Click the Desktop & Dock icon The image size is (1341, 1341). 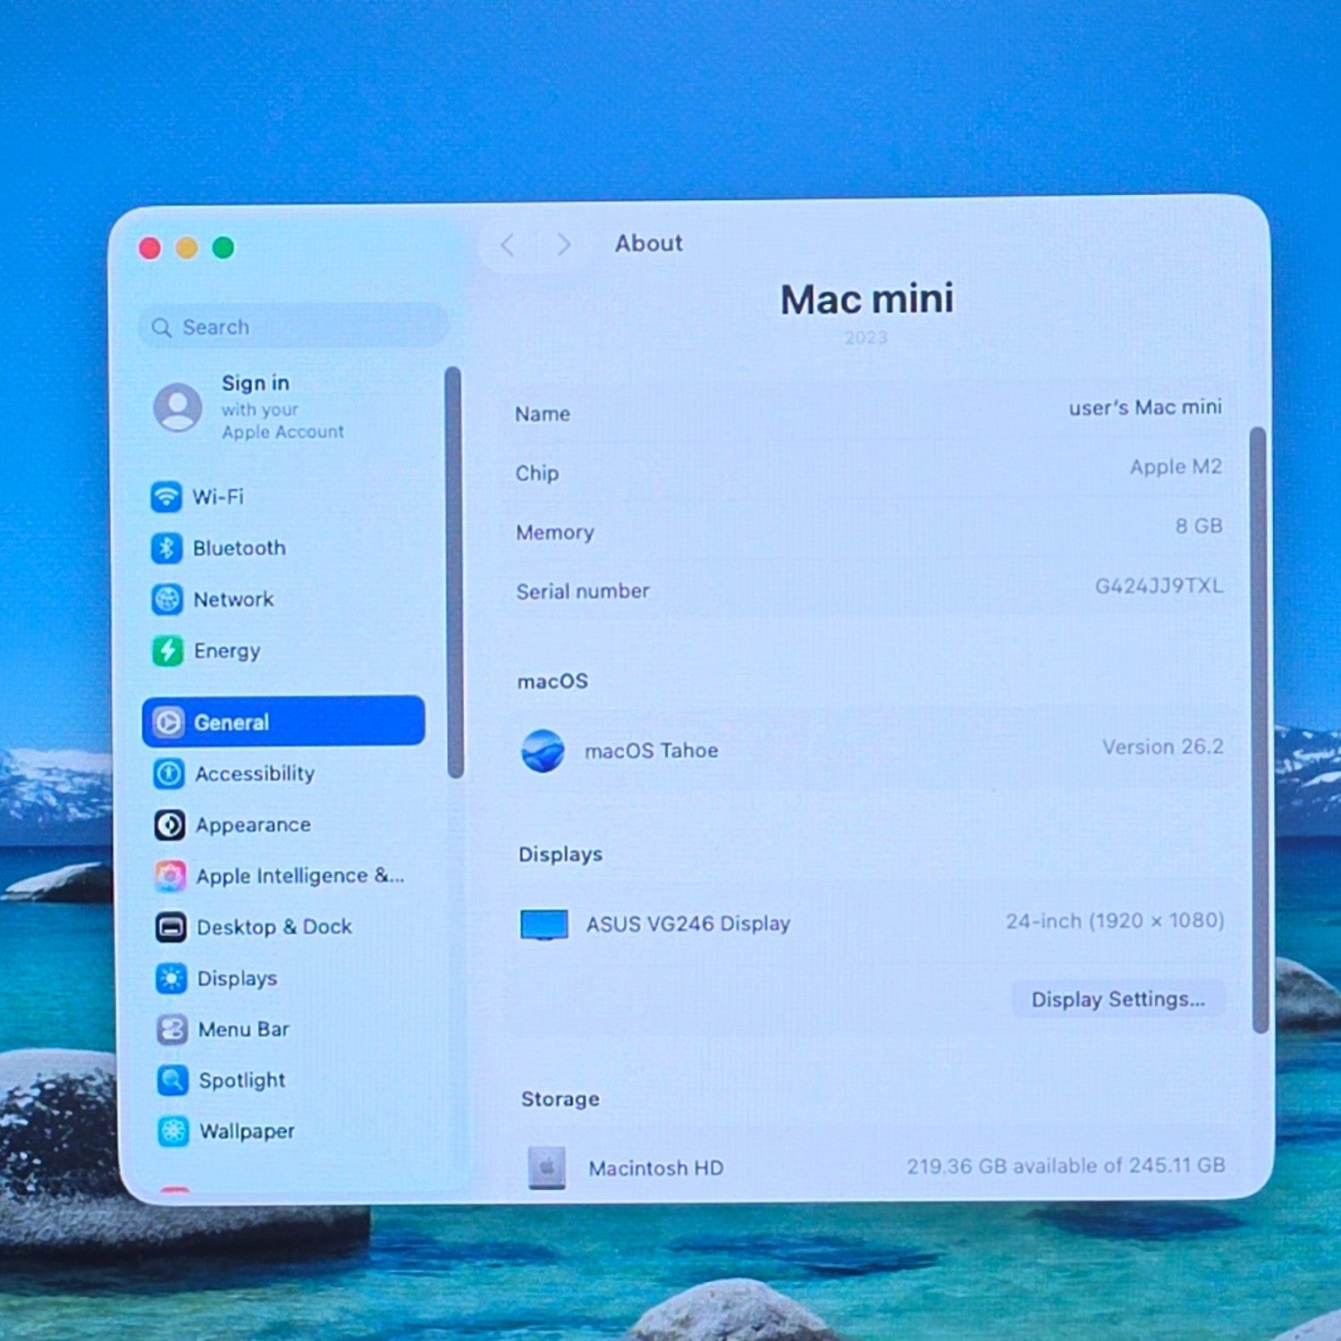pyautogui.click(x=171, y=927)
